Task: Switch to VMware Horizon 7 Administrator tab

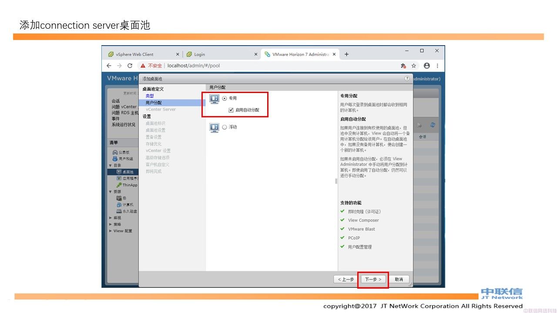Action: pyautogui.click(x=300, y=54)
